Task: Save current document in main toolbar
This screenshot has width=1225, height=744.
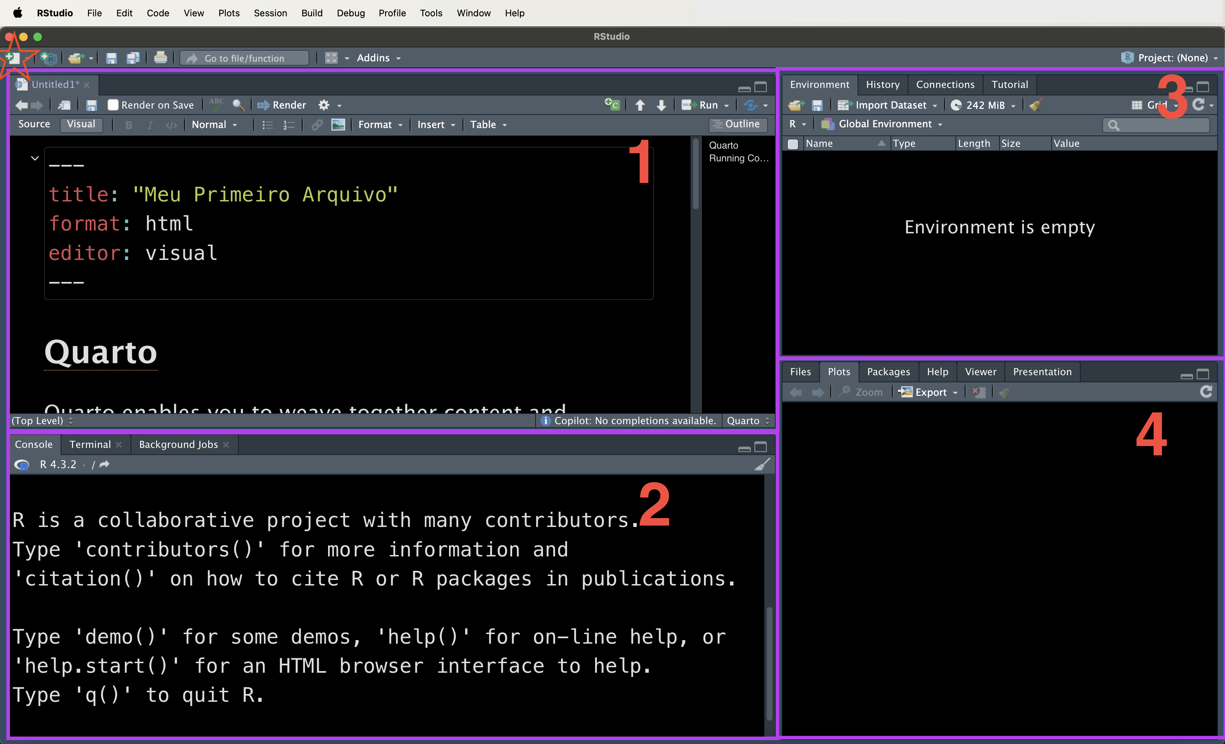Action: (x=111, y=58)
